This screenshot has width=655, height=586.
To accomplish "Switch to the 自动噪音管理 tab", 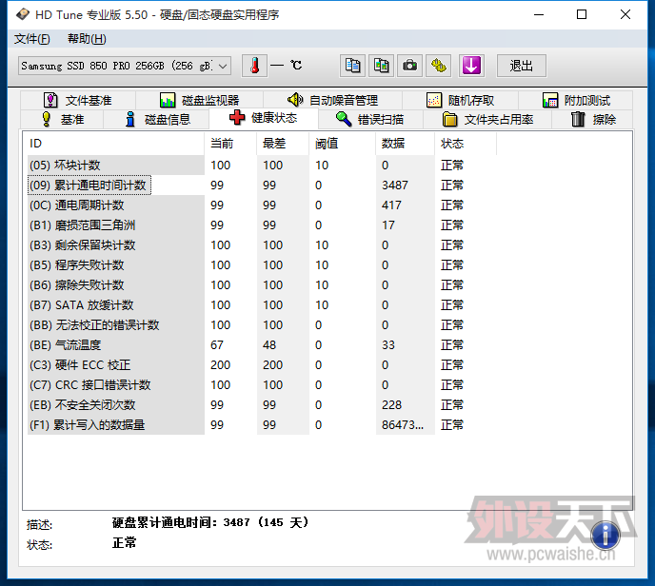I will tap(332, 100).
